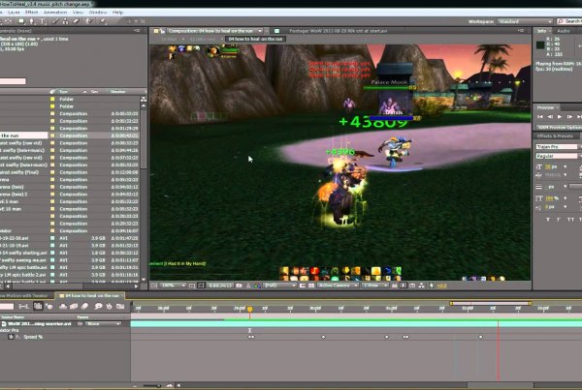Click 04 how to heal breadcrumb button
Image resolution: width=582 pixels, height=390 pixels.
coord(255,39)
